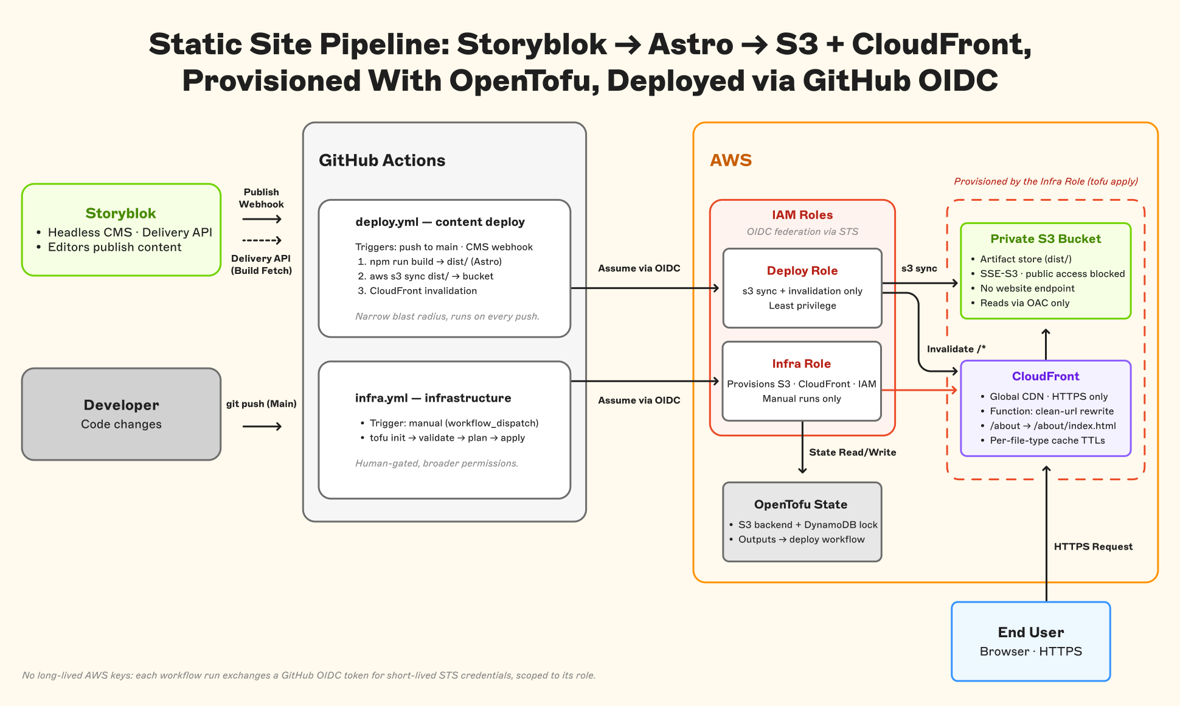
Task: Click the 'Invalidate /*' arrow label
Action: 956,349
